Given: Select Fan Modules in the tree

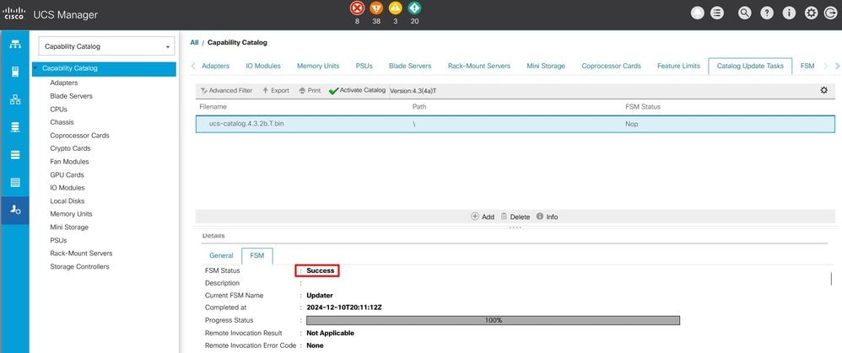Looking at the screenshot, I should 69,162.
